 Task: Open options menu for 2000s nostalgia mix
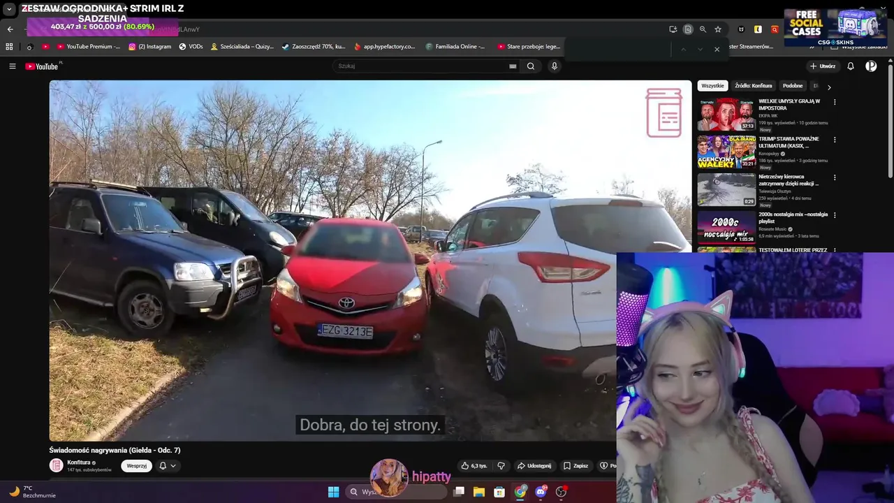(x=834, y=215)
